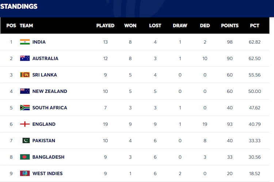Sort table by the POINTS column header

(x=230, y=25)
